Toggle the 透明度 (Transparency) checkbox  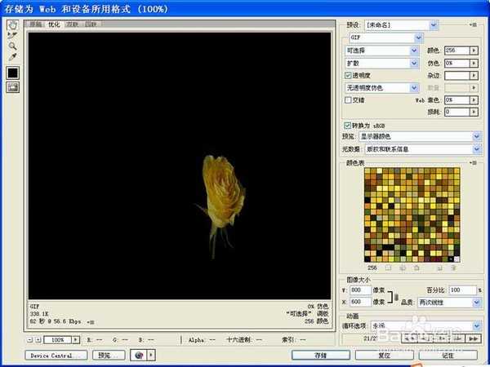(x=348, y=75)
